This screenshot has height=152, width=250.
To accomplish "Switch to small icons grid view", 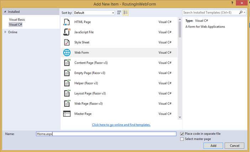I will coord(119,12).
